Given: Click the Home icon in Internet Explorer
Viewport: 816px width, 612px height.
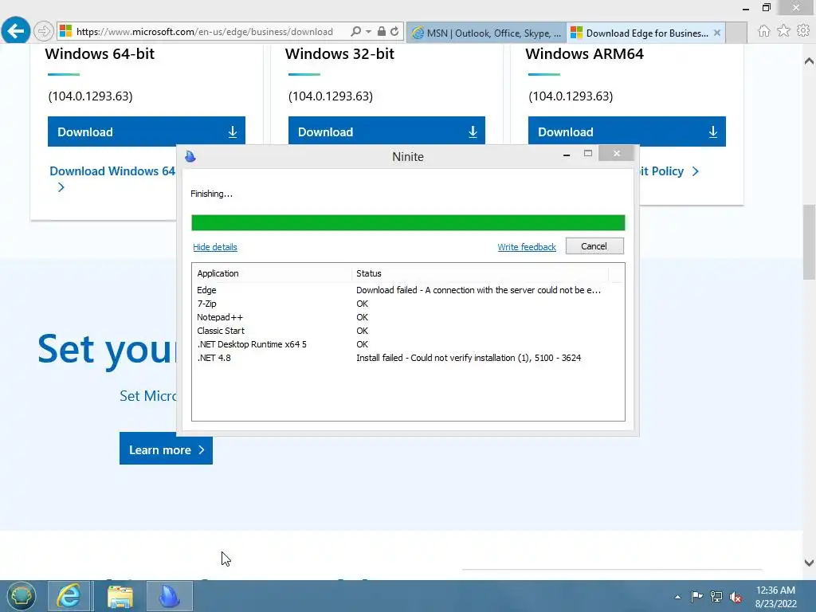Looking at the screenshot, I should pos(764,31).
